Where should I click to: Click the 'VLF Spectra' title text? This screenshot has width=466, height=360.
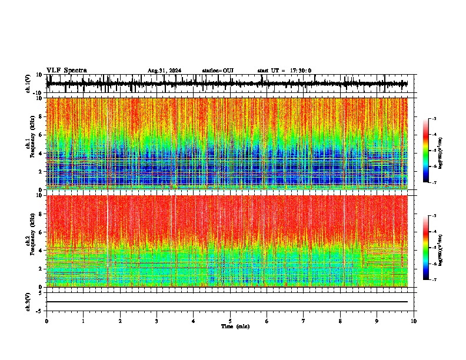(66, 71)
